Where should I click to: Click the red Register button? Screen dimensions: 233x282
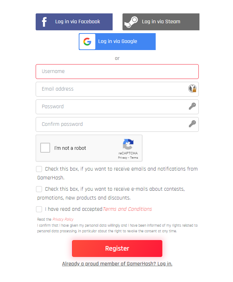(x=117, y=249)
